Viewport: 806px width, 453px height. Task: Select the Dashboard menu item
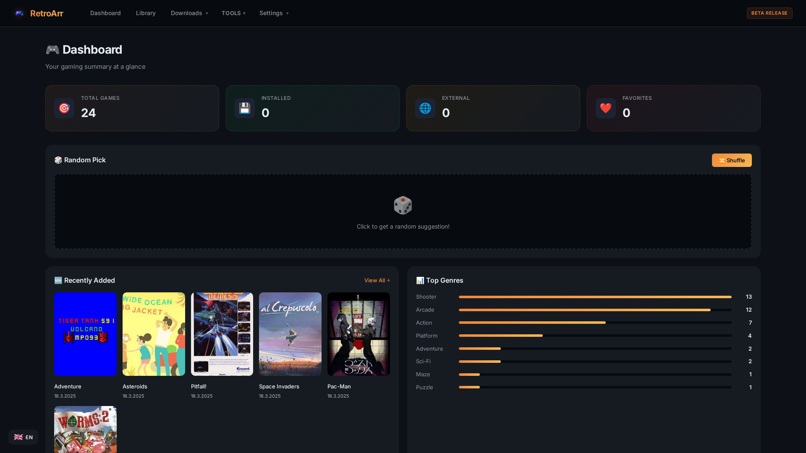pos(105,13)
